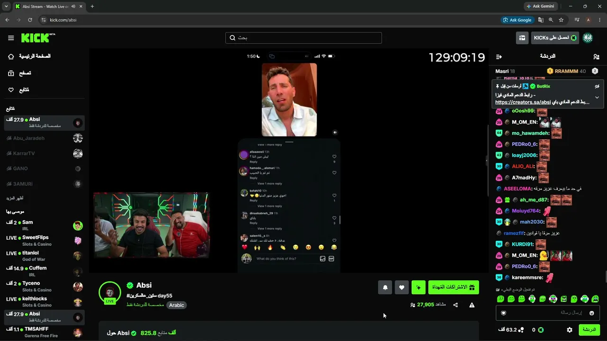Viewport: 607px width, 341px height.
Task: Open Abu_Jaradeh offline channel
Action: click(x=45, y=138)
